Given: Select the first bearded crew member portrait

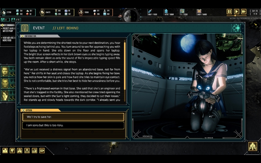Looking at the screenshot, I should pos(5,71).
